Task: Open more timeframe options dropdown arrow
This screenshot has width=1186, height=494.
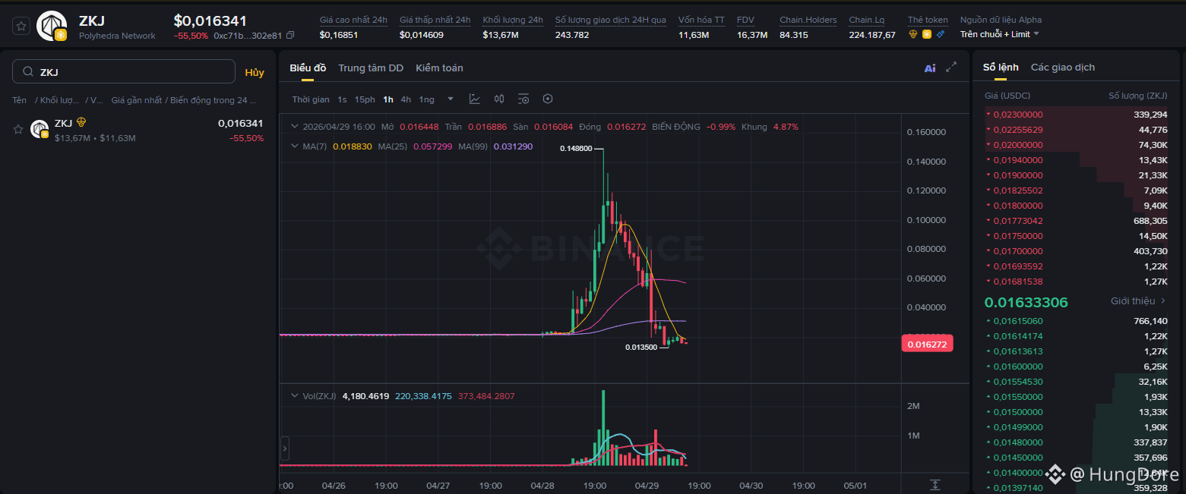Action: click(451, 99)
